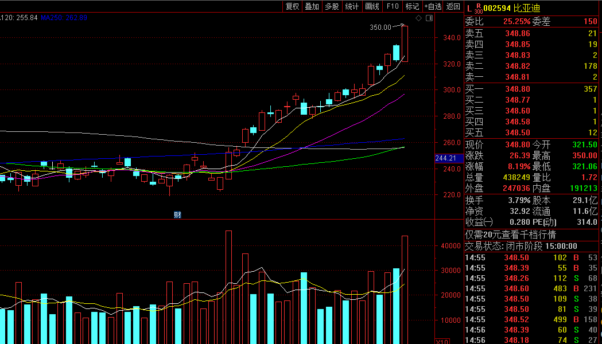Open the 统计 statistics tool
Viewport: 602px width, 344px height.
click(352, 6)
